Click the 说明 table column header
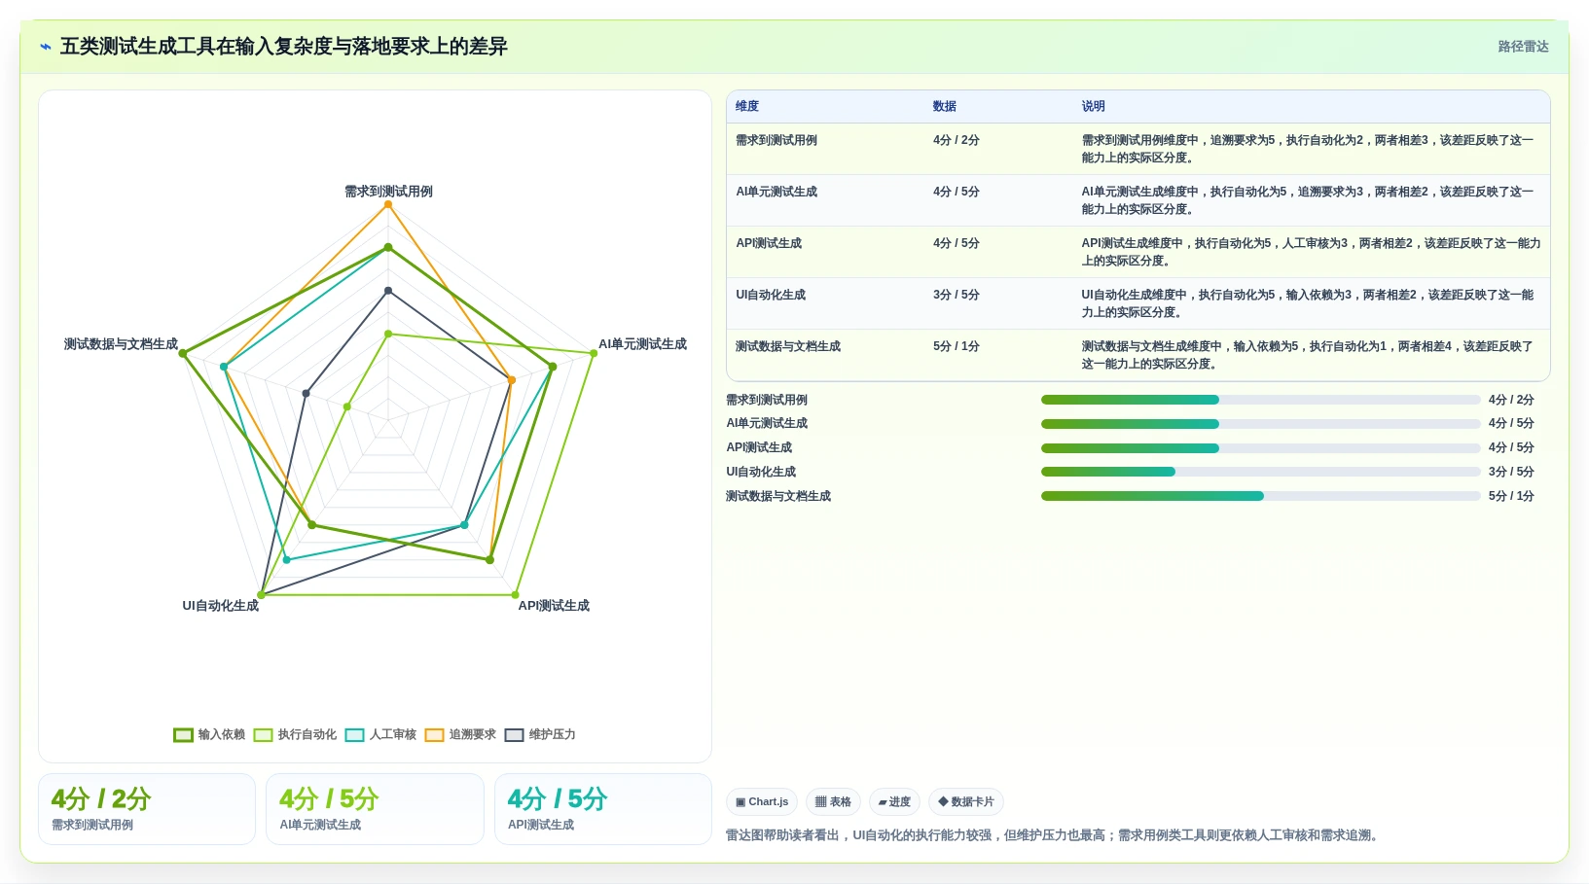The height and width of the screenshot is (884, 1589). (1094, 106)
